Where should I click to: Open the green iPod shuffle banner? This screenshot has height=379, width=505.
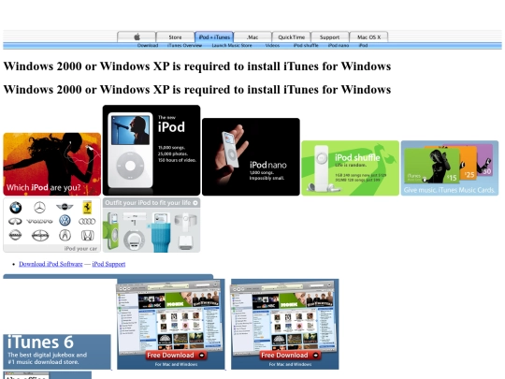point(350,168)
